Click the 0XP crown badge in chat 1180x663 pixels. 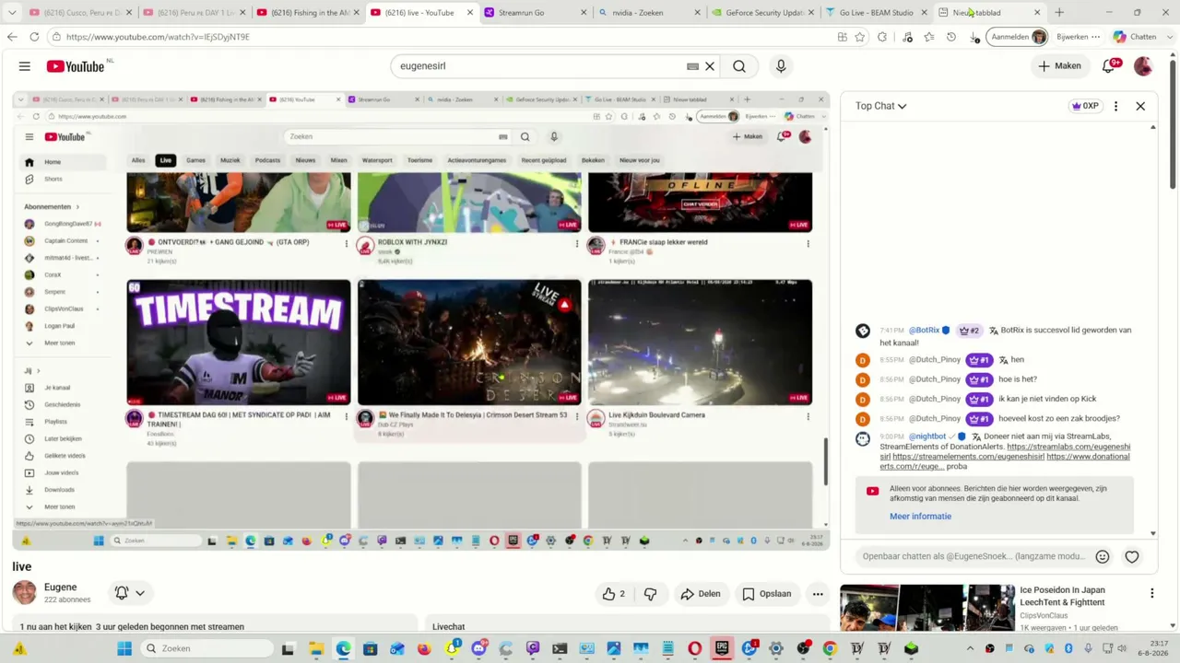tap(1085, 106)
